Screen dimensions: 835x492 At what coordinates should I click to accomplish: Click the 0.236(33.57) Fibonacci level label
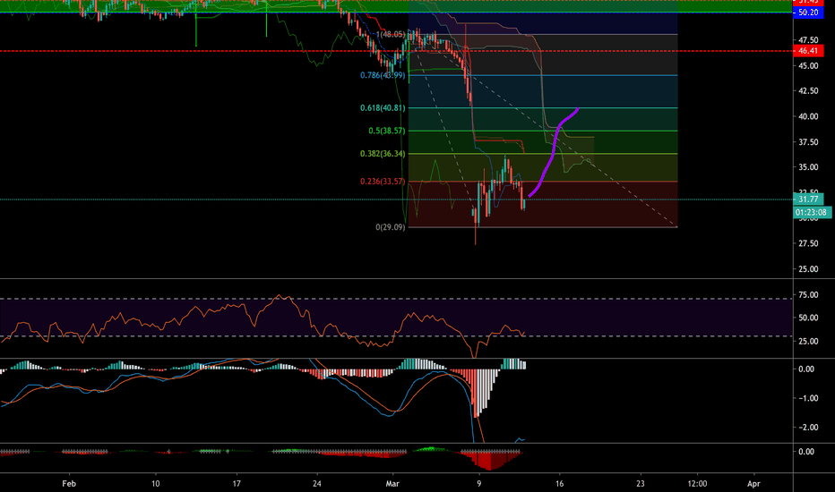[383, 182]
